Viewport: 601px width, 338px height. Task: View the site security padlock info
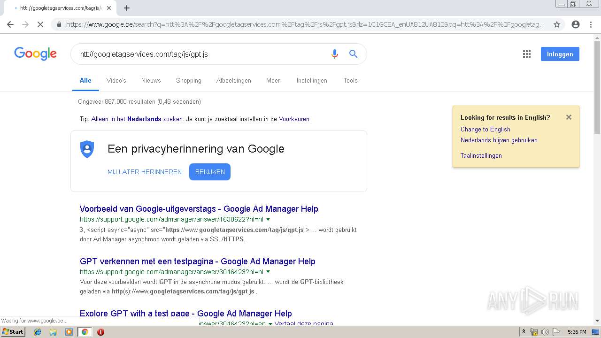59,24
